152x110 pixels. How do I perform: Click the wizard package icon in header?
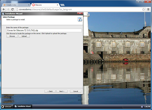pos(80,19)
